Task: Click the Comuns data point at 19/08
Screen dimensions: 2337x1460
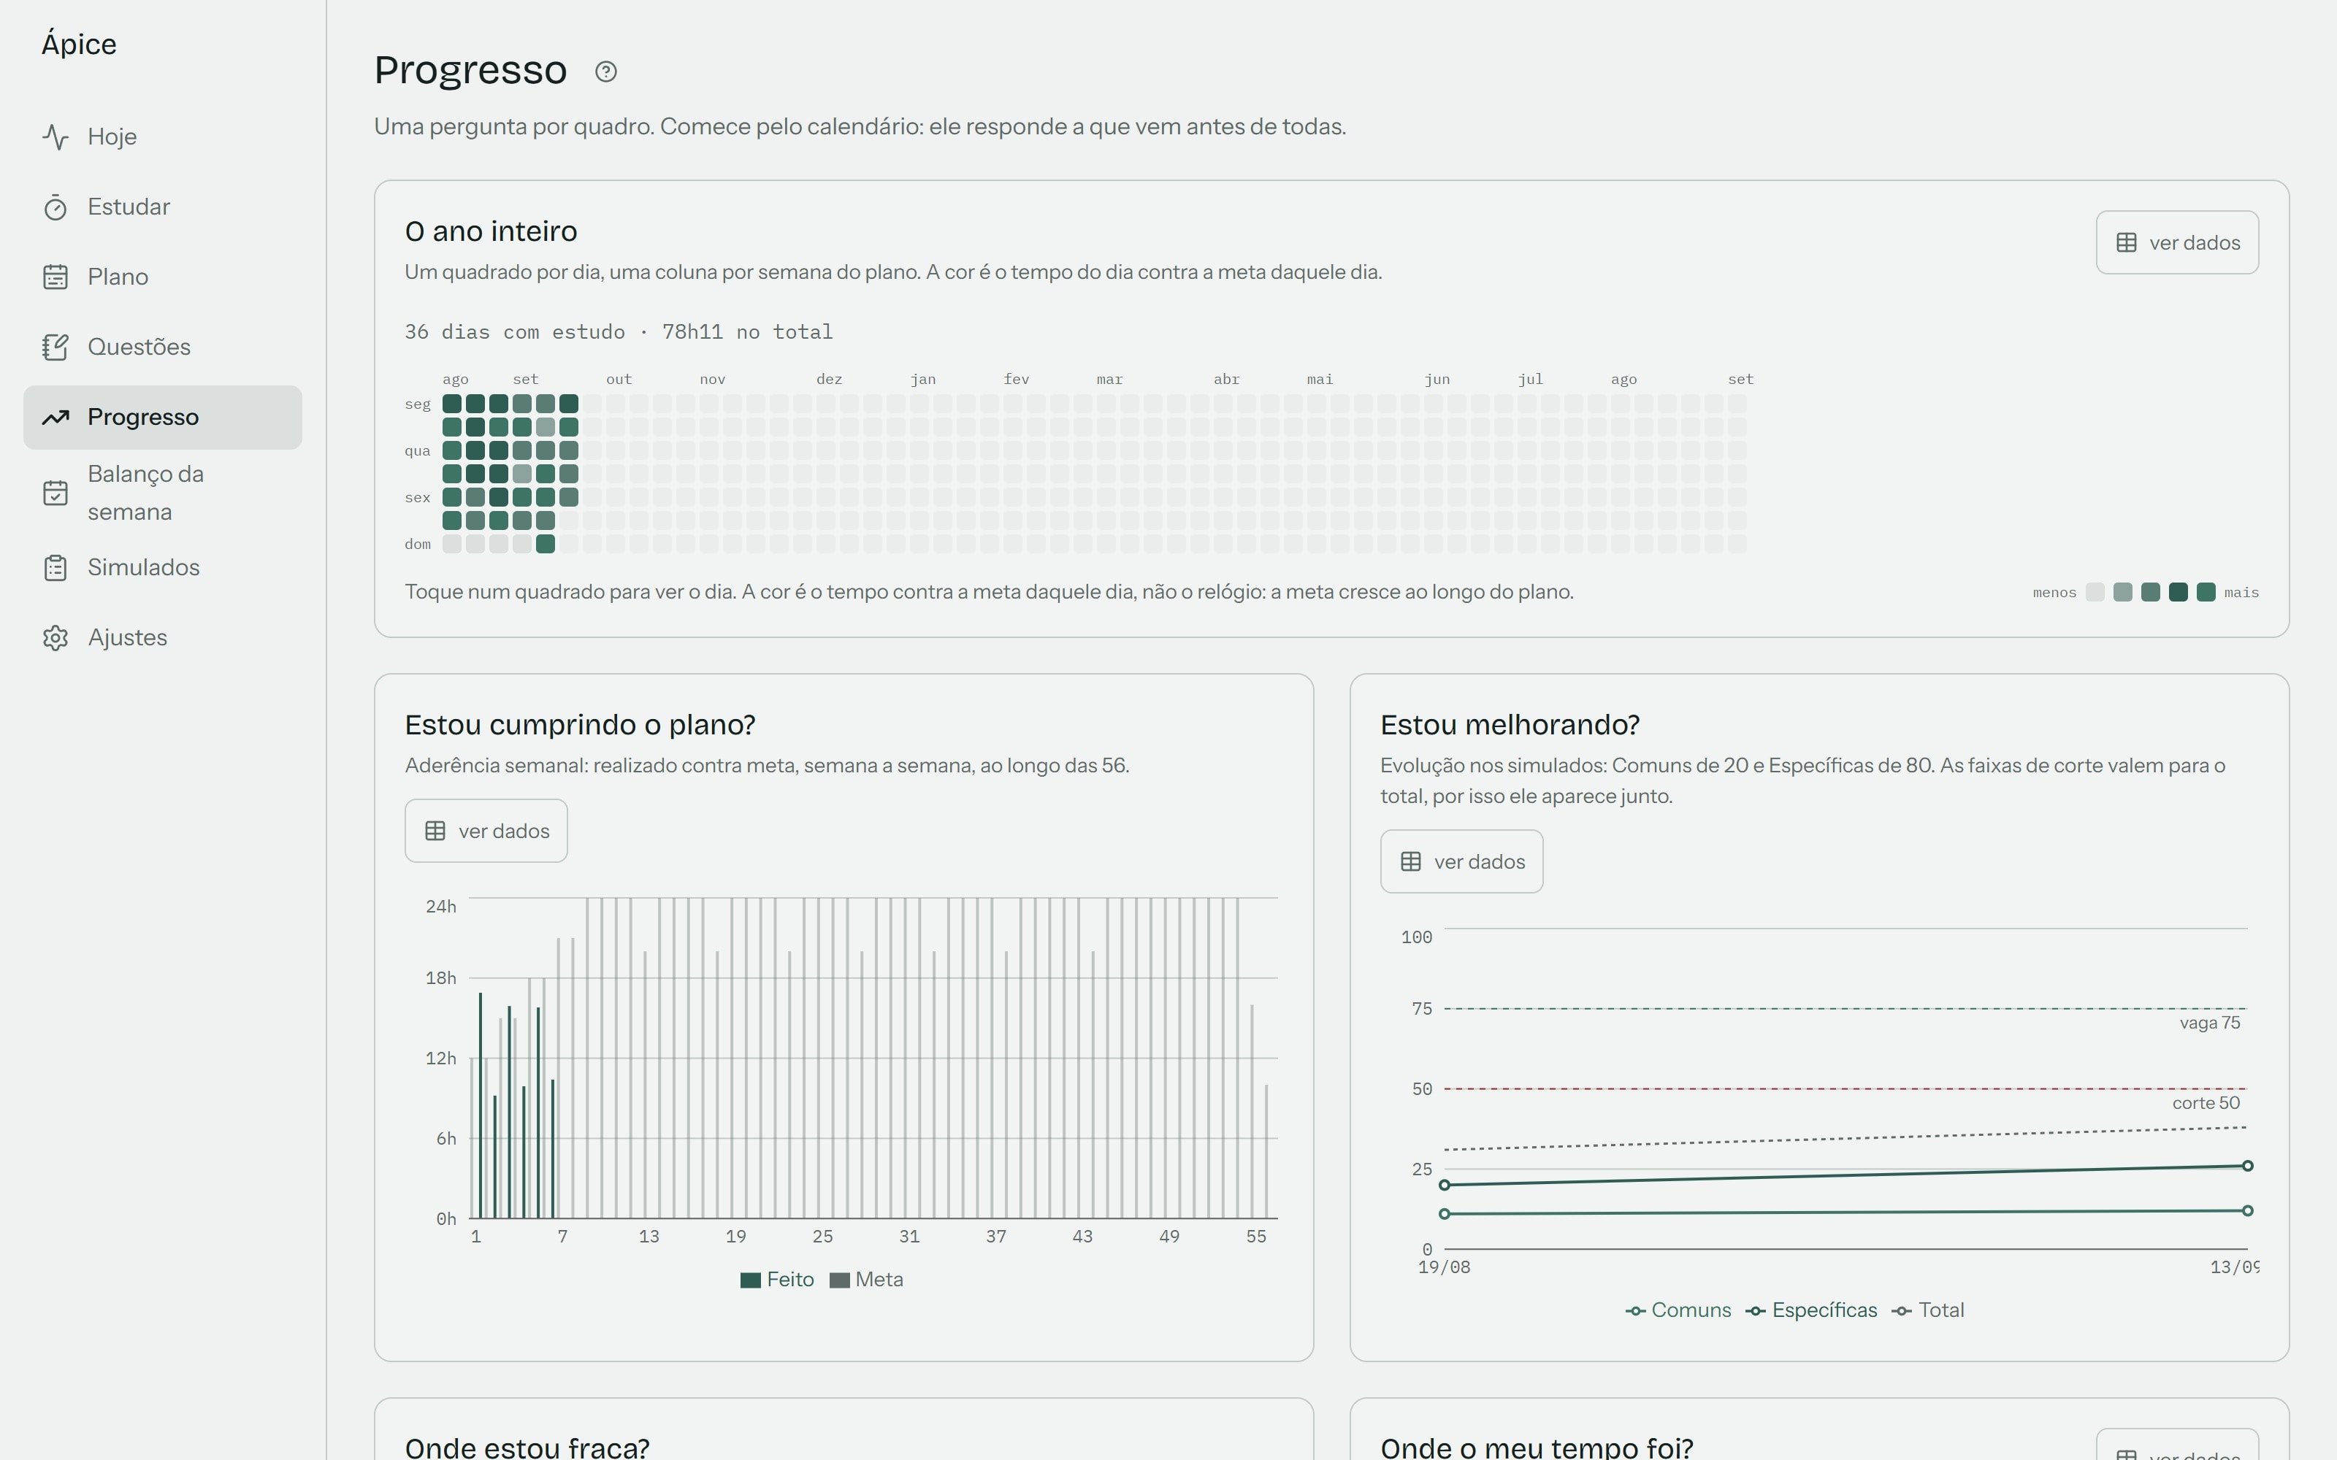Action: pos(1445,1214)
